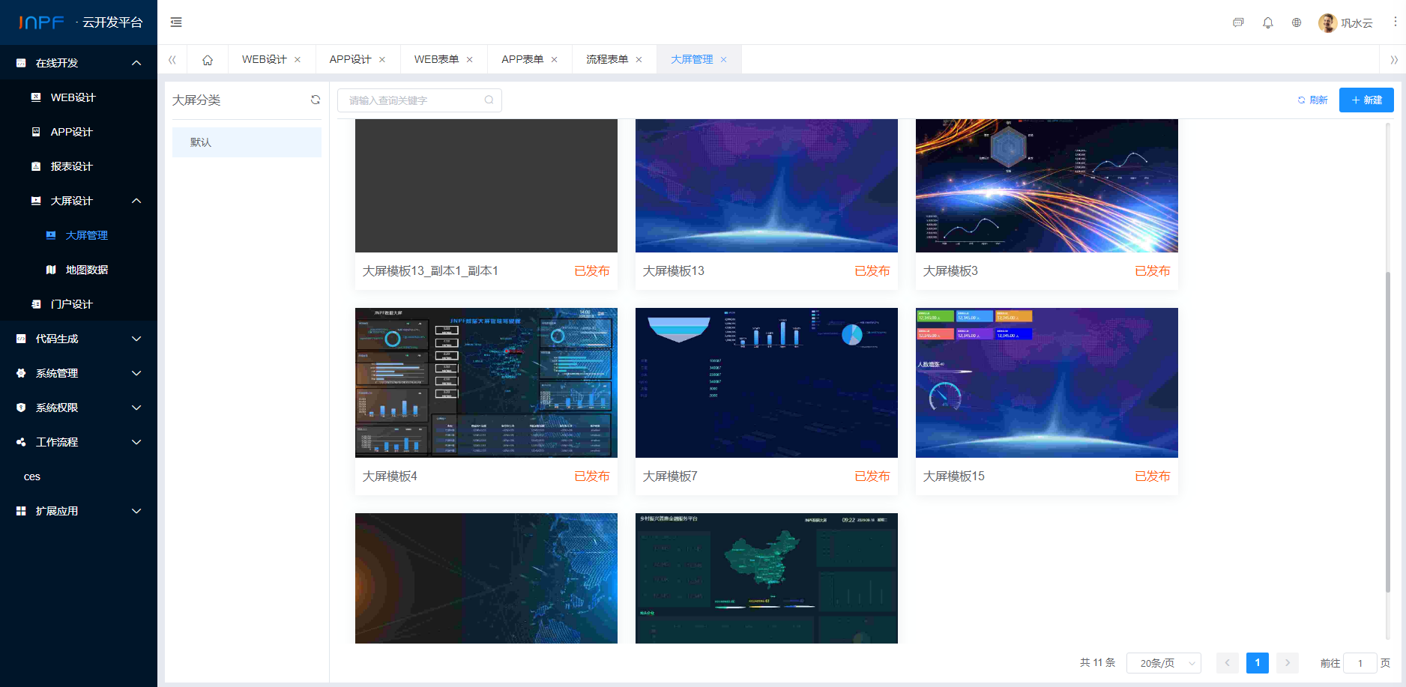Viewport: 1406px width, 687px height.
Task: Click the search keyword input field
Action: click(x=420, y=100)
